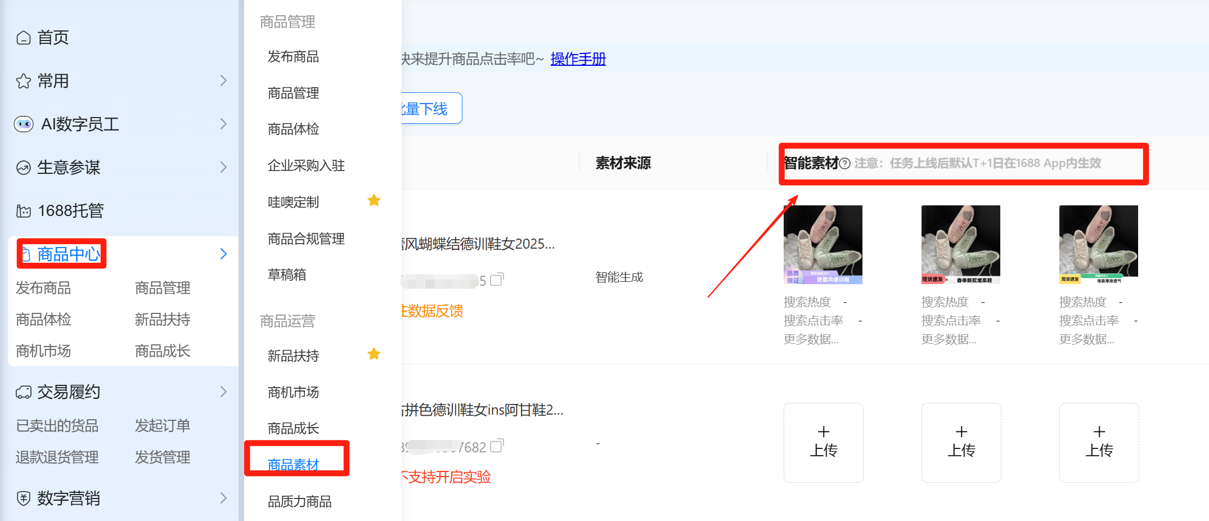Click the 交易履约 truck icon

(x=24, y=392)
